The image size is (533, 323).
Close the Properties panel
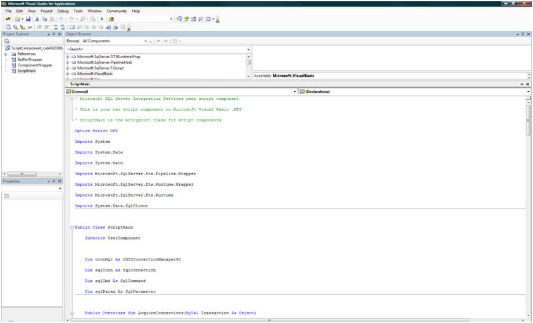(60, 181)
